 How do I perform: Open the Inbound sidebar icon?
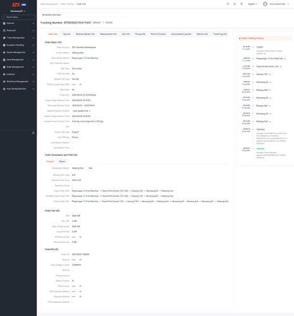coord(4,23)
